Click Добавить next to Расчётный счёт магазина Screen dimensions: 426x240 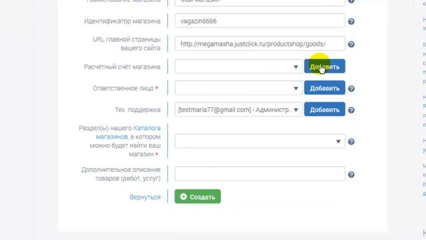[x=325, y=67]
